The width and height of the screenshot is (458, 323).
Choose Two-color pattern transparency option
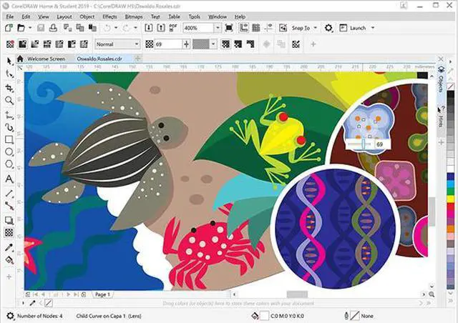[x=72, y=44]
